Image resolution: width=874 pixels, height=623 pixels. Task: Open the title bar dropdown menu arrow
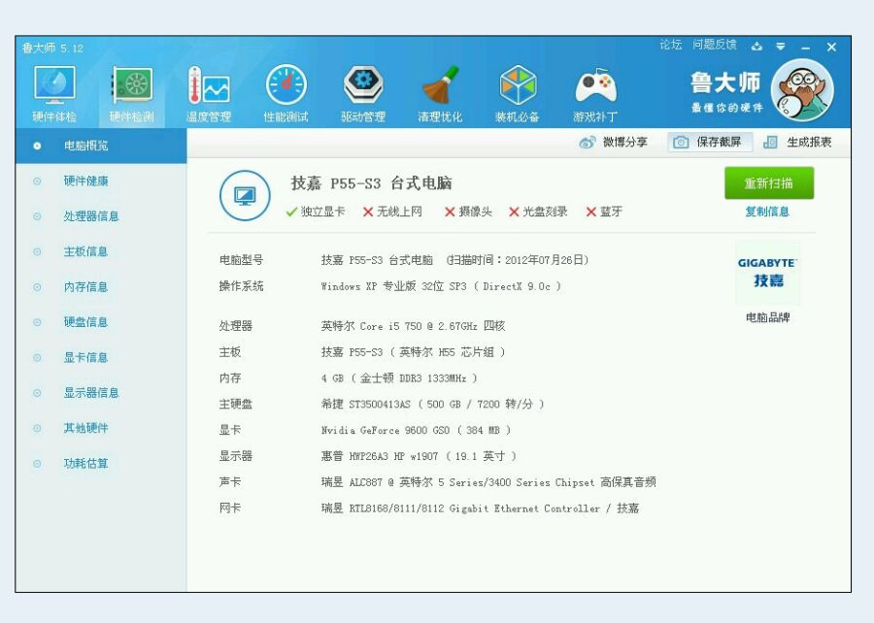click(x=781, y=47)
